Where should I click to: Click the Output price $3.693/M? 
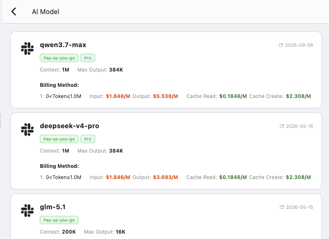[166, 177]
